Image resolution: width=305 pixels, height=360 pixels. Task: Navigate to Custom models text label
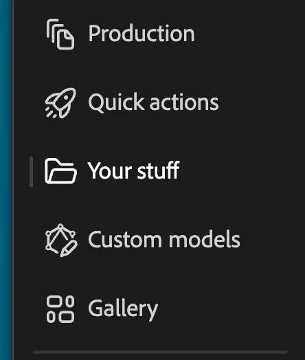[x=164, y=240]
